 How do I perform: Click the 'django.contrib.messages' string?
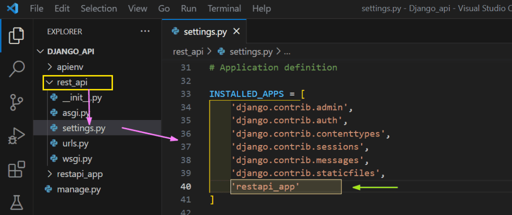(x=297, y=160)
